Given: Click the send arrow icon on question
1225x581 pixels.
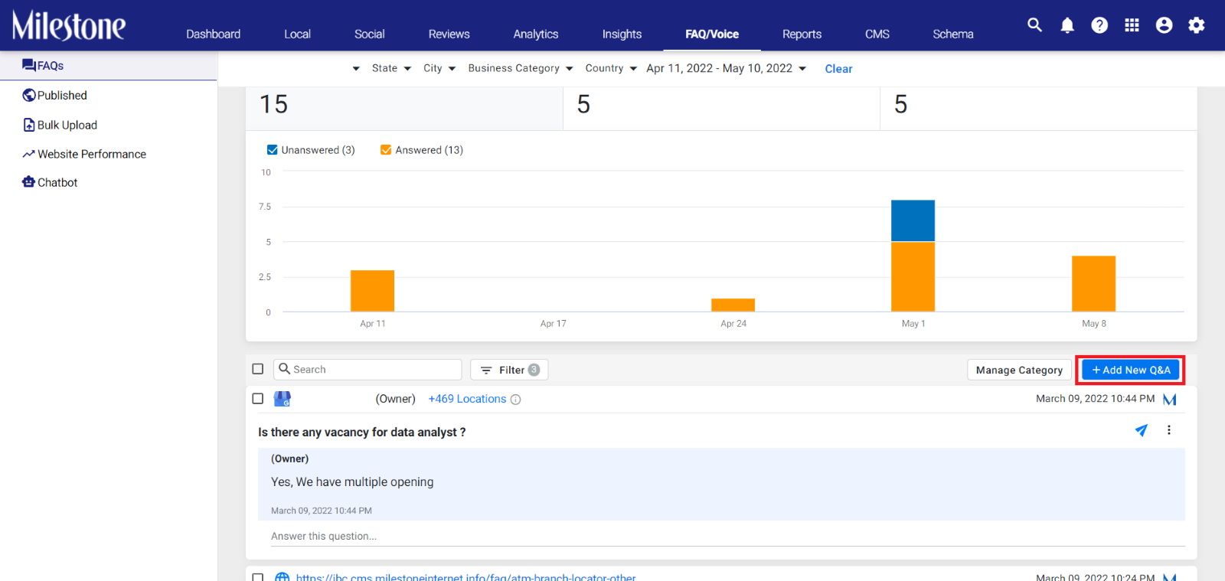Looking at the screenshot, I should click(x=1141, y=430).
